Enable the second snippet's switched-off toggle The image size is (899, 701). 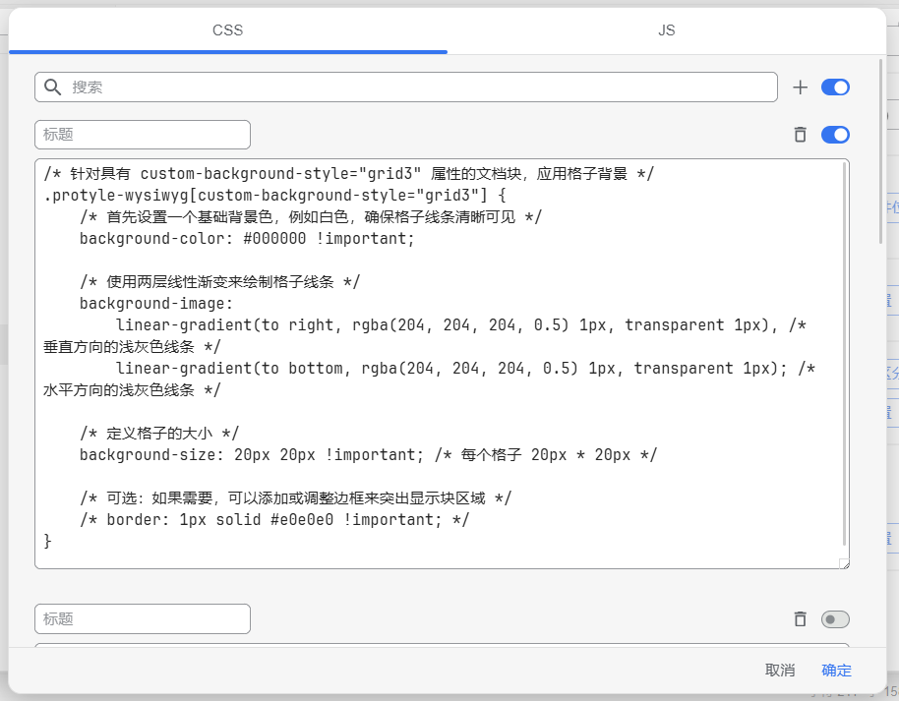[x=835, y=619]
